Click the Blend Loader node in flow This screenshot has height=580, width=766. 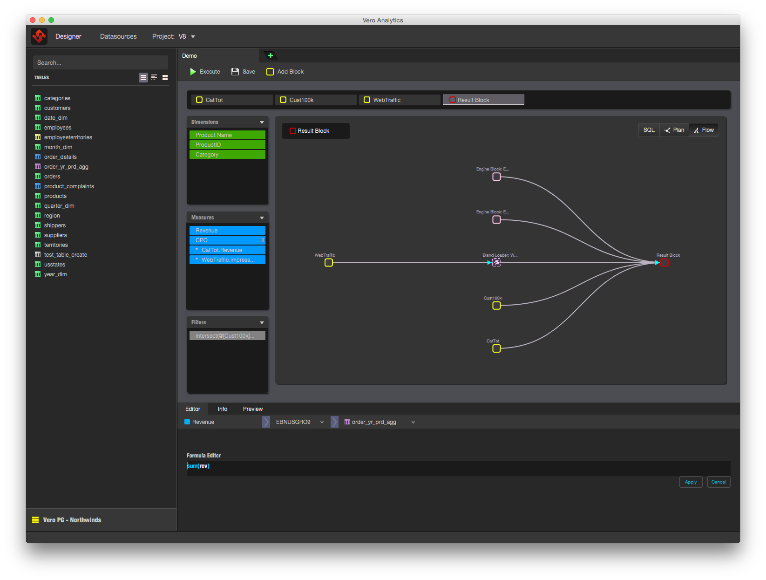pyautogui.click(x=496, y=263)
